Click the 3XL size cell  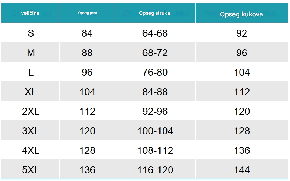point(30,130)
